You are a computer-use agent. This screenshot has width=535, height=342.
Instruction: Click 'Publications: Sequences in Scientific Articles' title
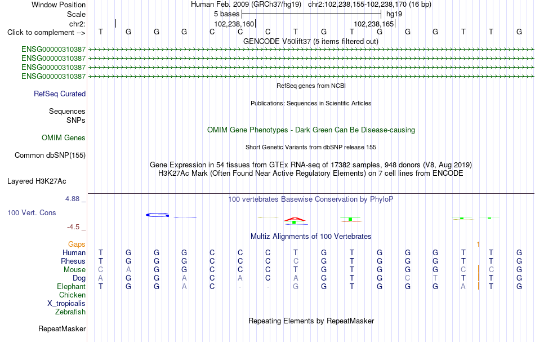pyautogui.click(x=311, y=103)
